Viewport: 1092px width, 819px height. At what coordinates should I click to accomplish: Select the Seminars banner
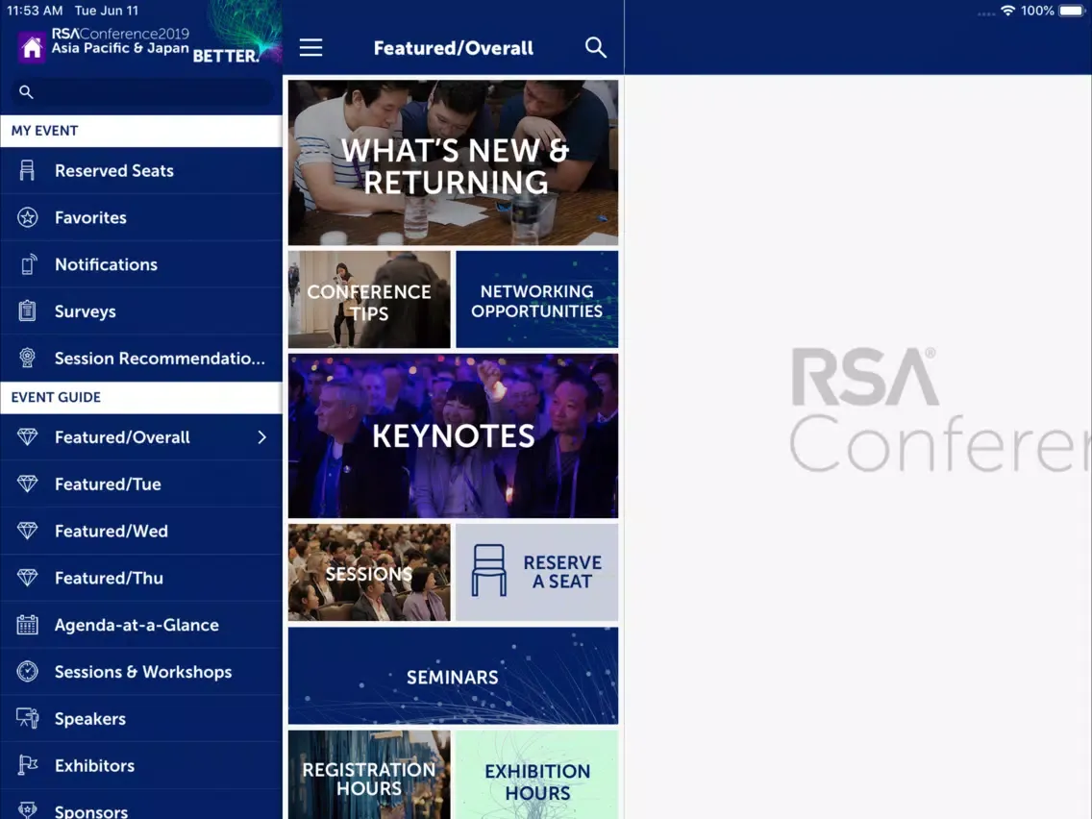tap(453, 677)
